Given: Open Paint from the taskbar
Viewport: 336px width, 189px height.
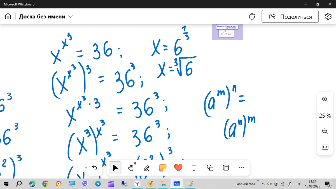Looking at the screenshot, I should [x=190, y=184].
